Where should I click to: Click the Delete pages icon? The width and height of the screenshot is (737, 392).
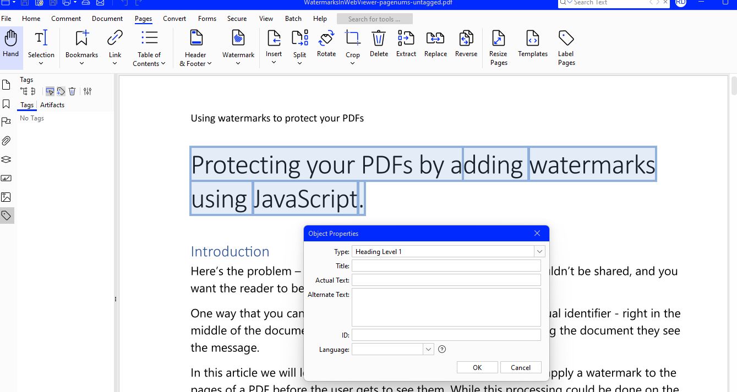379,38
